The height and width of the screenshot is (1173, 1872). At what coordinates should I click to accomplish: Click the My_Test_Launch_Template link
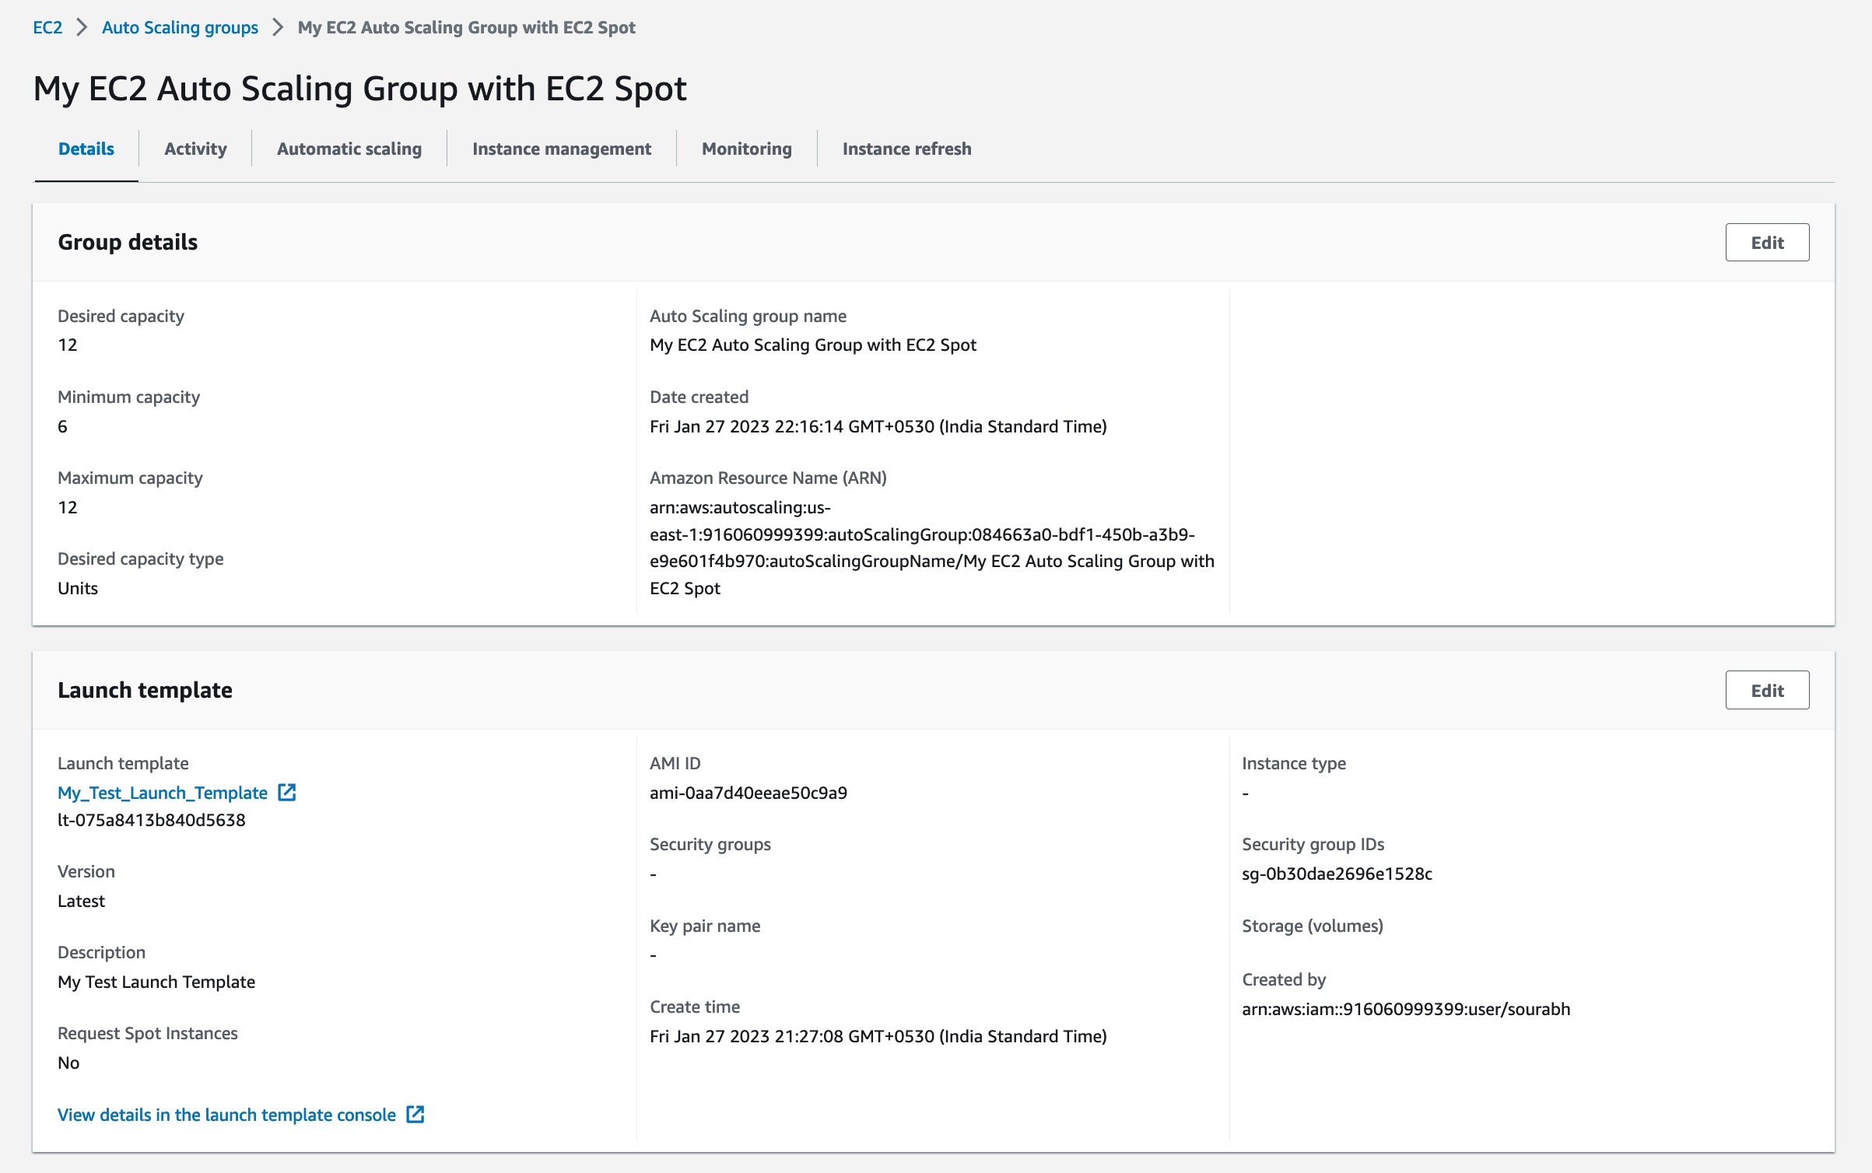(x=161, y=793)
